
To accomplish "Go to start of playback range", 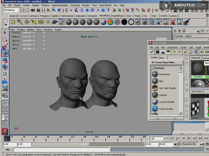I will (166, 139).
